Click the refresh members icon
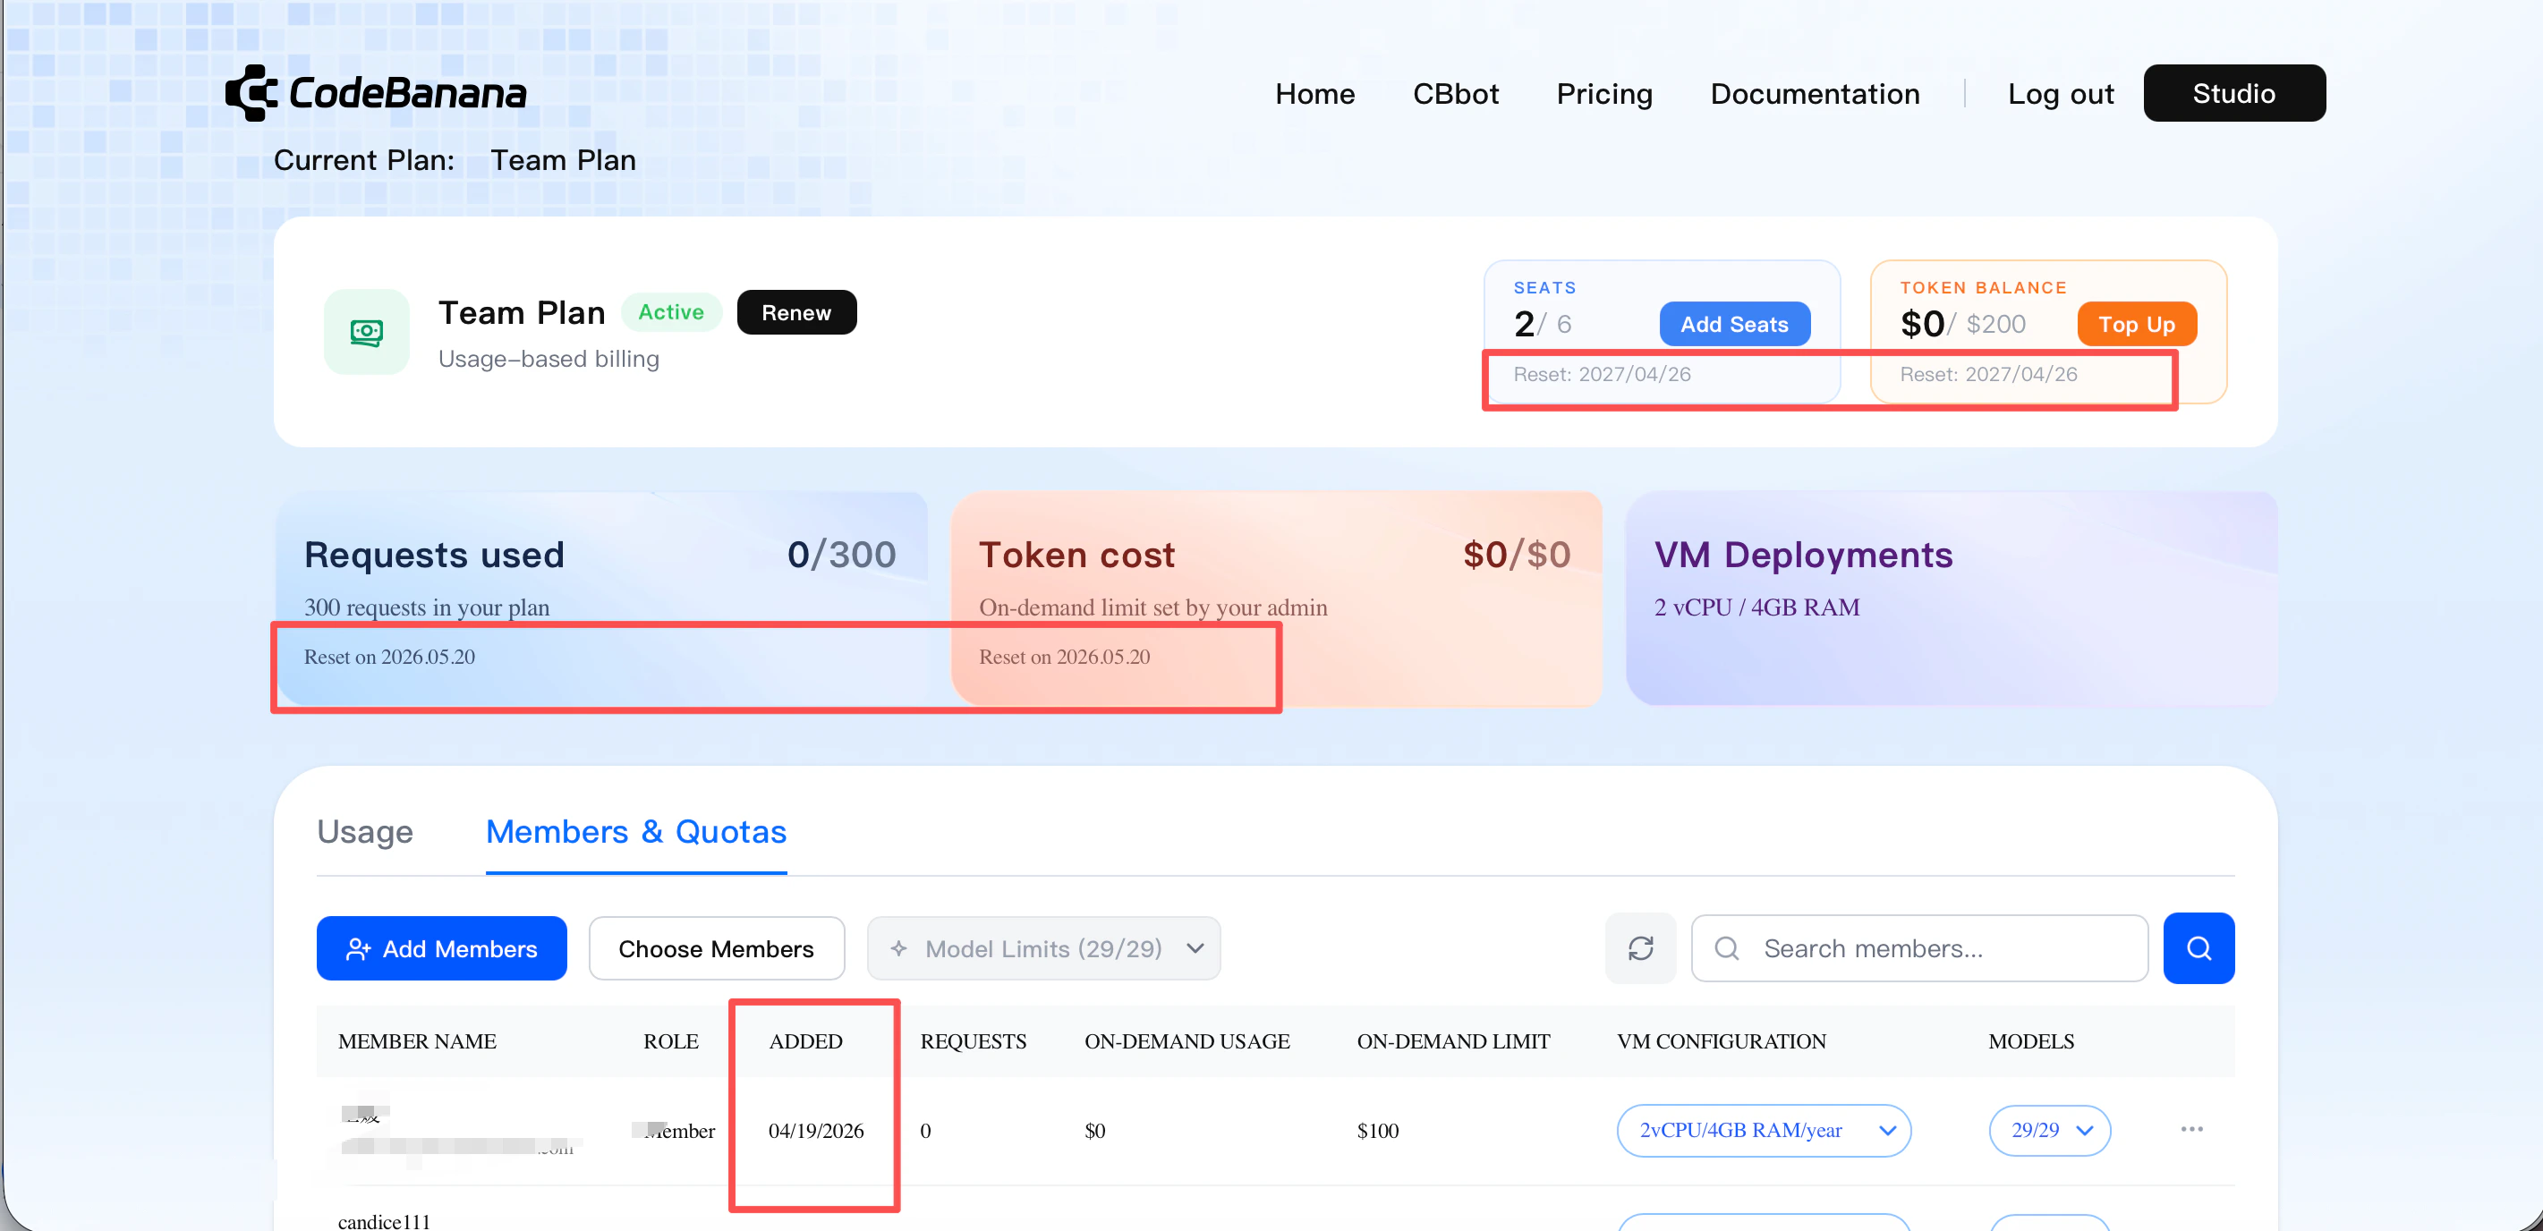 (1641, 947)
